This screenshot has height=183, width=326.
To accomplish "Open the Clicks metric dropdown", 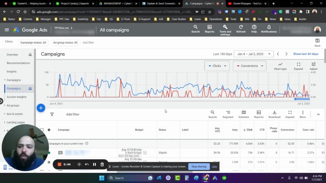I will click(x=217, y=66).
